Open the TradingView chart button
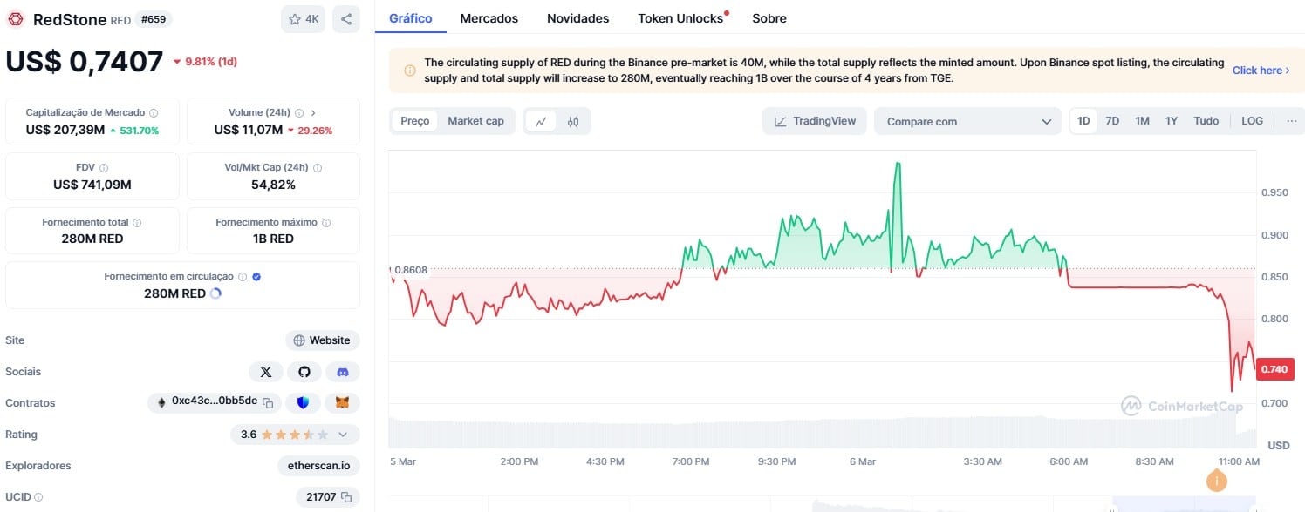1305x512 pixels. [815, 121]
